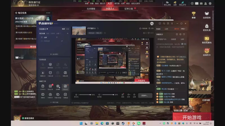Select 横屏 landscape orientation
The width and height of the screenshot is (225, 126).
tap(63, 29)
